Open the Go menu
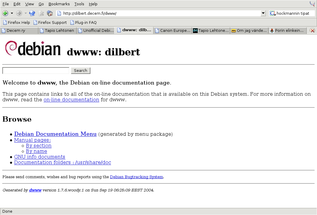The width and height of the screenshot is (317, 215). pos(41,4)
